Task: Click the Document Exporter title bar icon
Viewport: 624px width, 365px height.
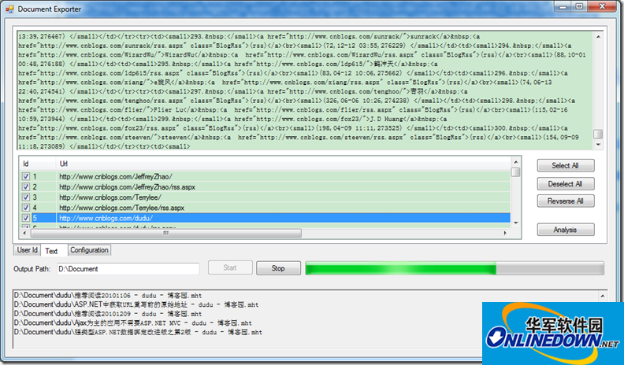Action: pos(9,9)
